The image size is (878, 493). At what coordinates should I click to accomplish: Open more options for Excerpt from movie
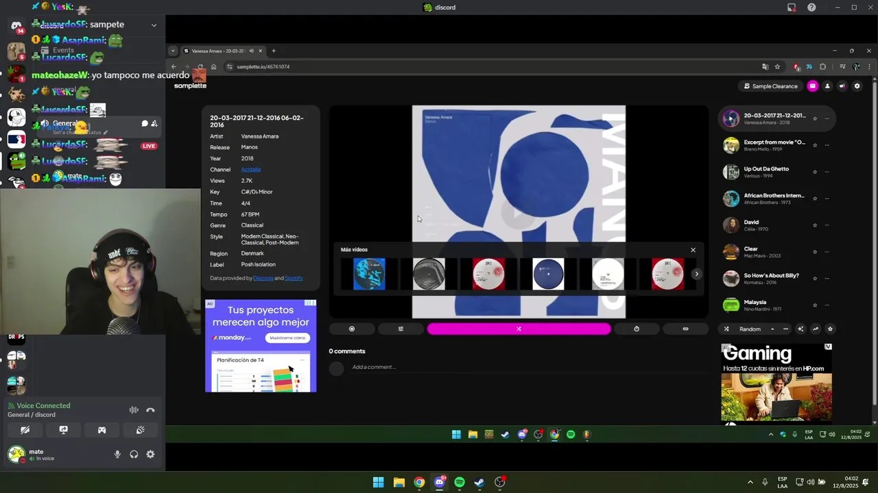pos(827,145)
